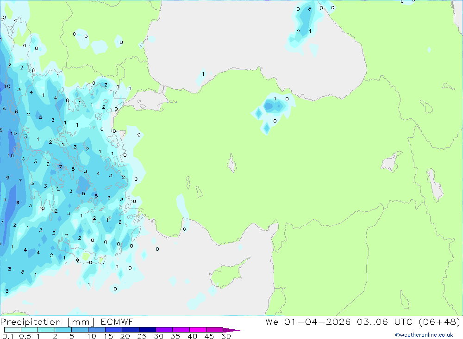The height and width of the screenshot is (339, 463).
Task: Click the 'Precipitation [mm]' title text
Action: pyautogui.click(x=48, y=322)
